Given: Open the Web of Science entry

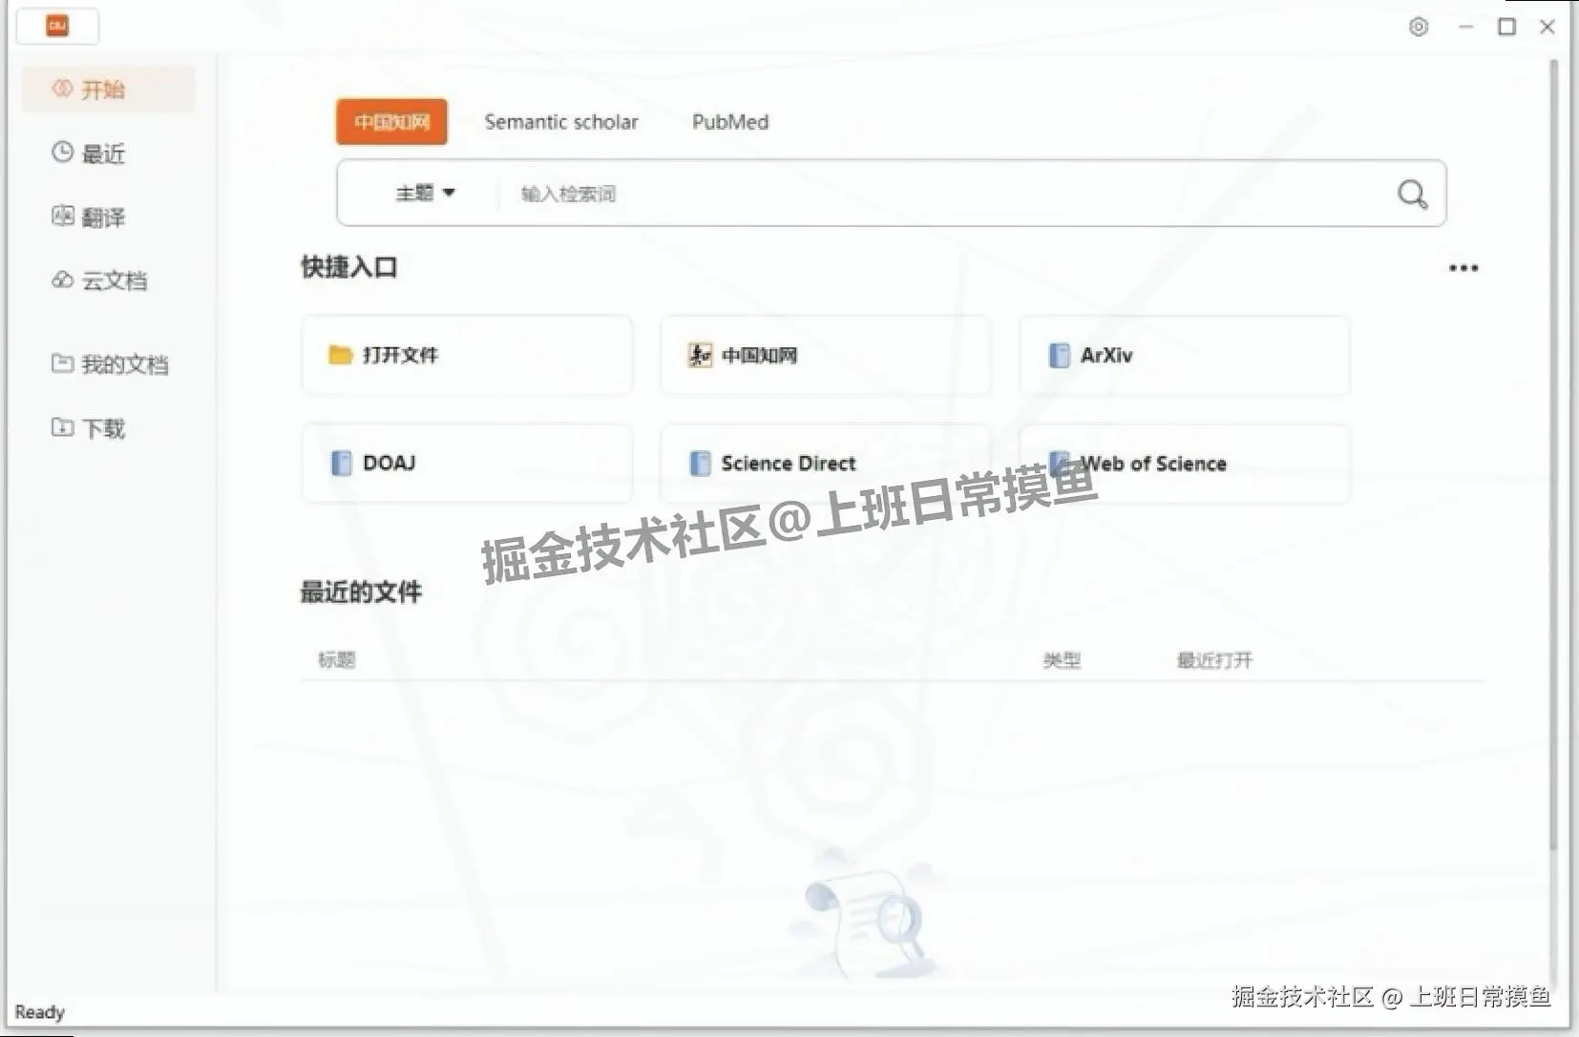Looking at the screenshot, I should coord(1183,464).
